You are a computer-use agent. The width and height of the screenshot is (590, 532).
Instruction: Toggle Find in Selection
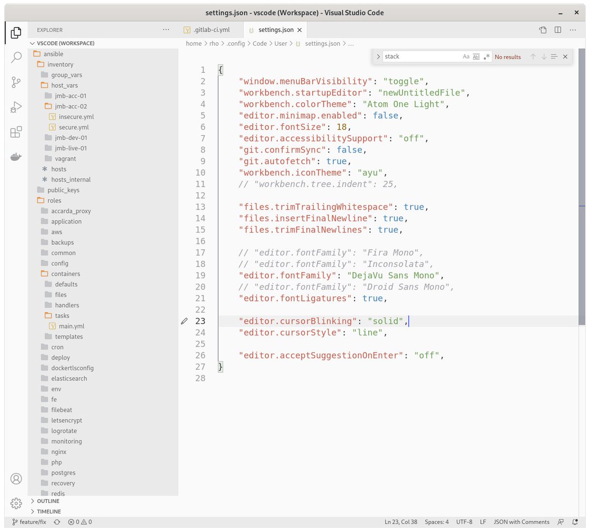point(554,57)
